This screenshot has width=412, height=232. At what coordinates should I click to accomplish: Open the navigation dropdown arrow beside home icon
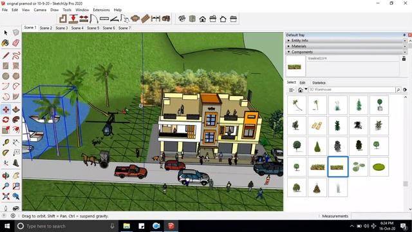click(x=306, y=89)
